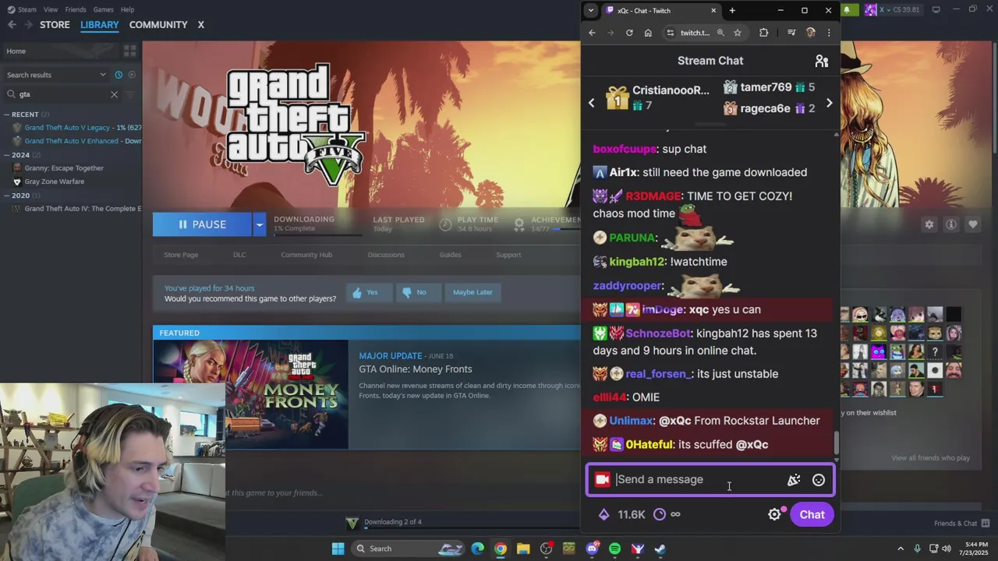
Task: Open a new Chrome tab
Action: click(731, 11)
